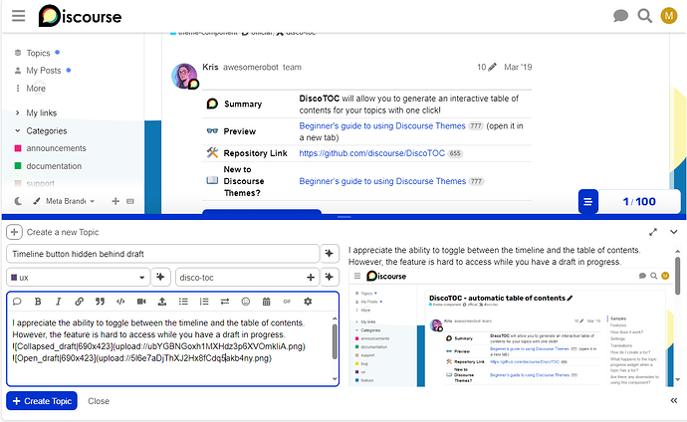Click inside the composer text area
Screen dimensions: 687x422
click(x=170, y=349)
